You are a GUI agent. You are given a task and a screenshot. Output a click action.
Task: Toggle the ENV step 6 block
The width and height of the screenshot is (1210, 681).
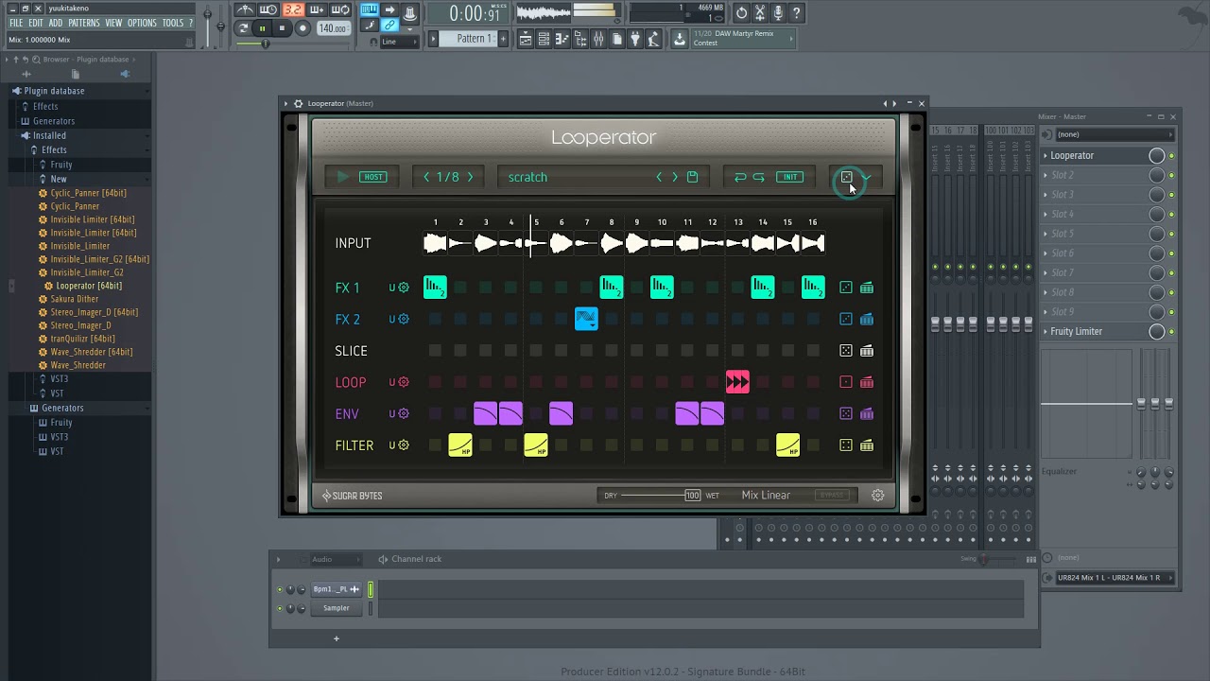[561, 413]
